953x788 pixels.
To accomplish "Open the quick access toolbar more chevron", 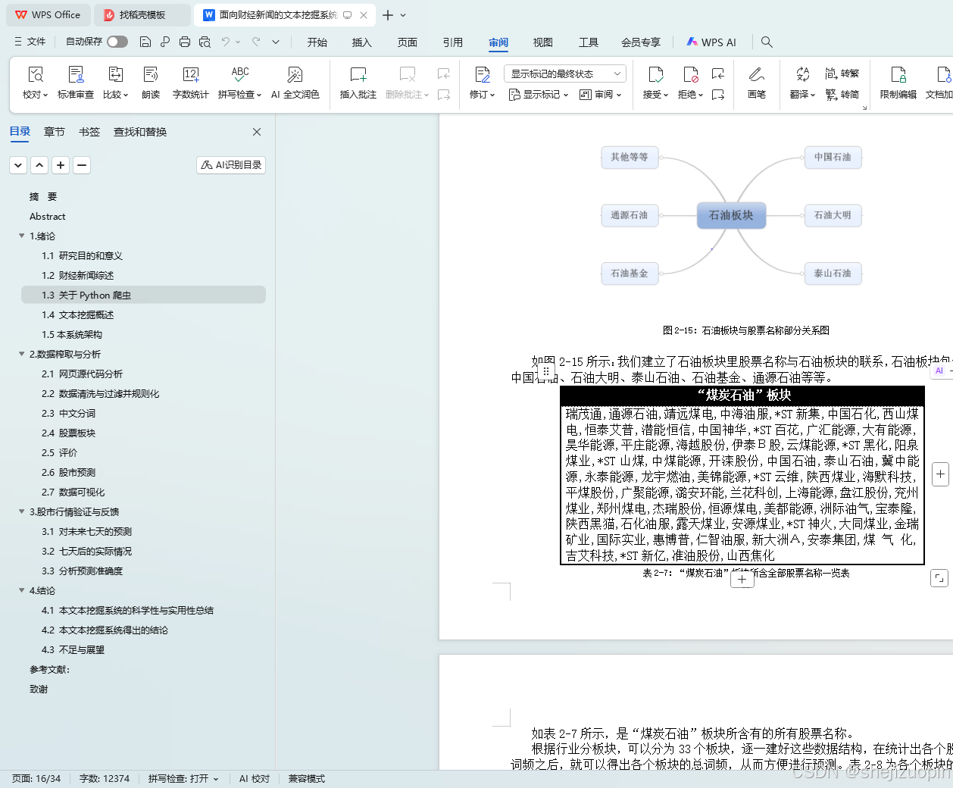I will (276, 42).
